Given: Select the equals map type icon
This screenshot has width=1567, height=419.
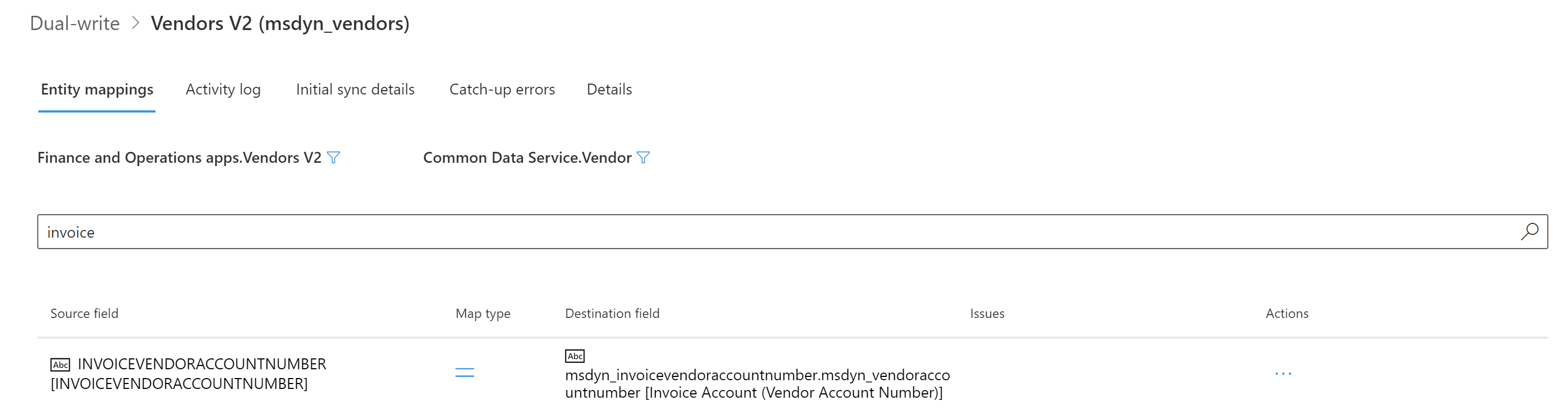Looking at the screenshot, I should [x=465, y=373].
